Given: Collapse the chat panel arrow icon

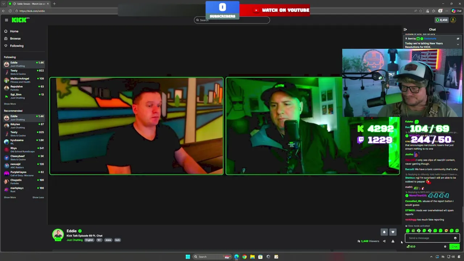Looking at the screenshot, I should [405, 29].
